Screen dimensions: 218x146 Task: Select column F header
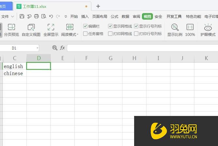tap(86, 58)
